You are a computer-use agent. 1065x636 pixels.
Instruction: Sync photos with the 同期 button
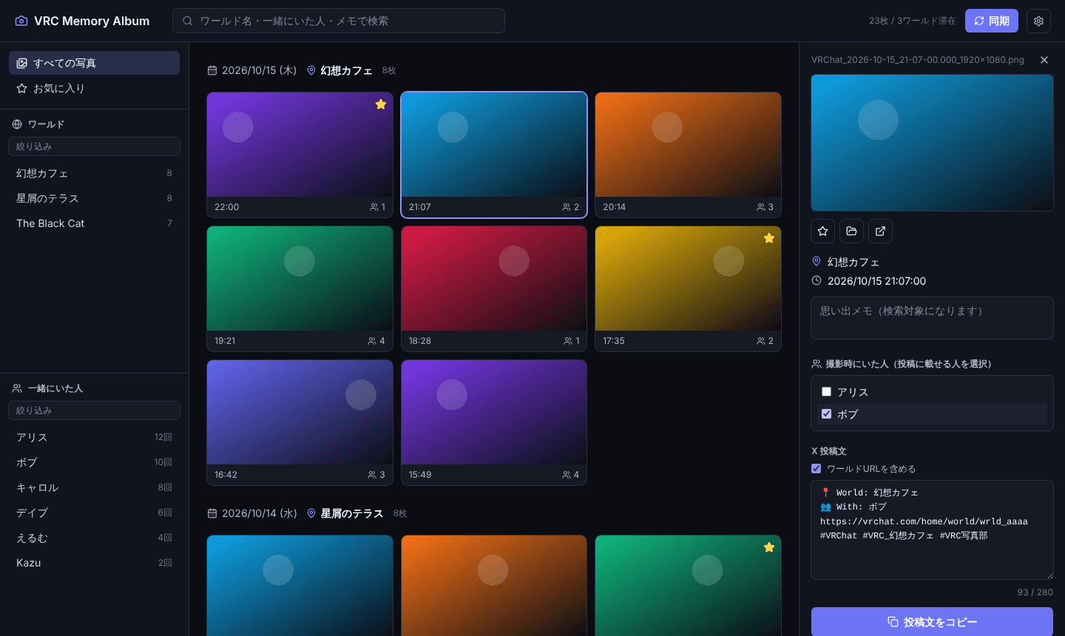tap(992, 21)
